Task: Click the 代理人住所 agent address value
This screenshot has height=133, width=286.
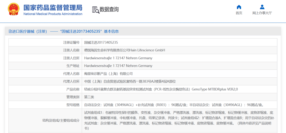Action: click(130, 81)
